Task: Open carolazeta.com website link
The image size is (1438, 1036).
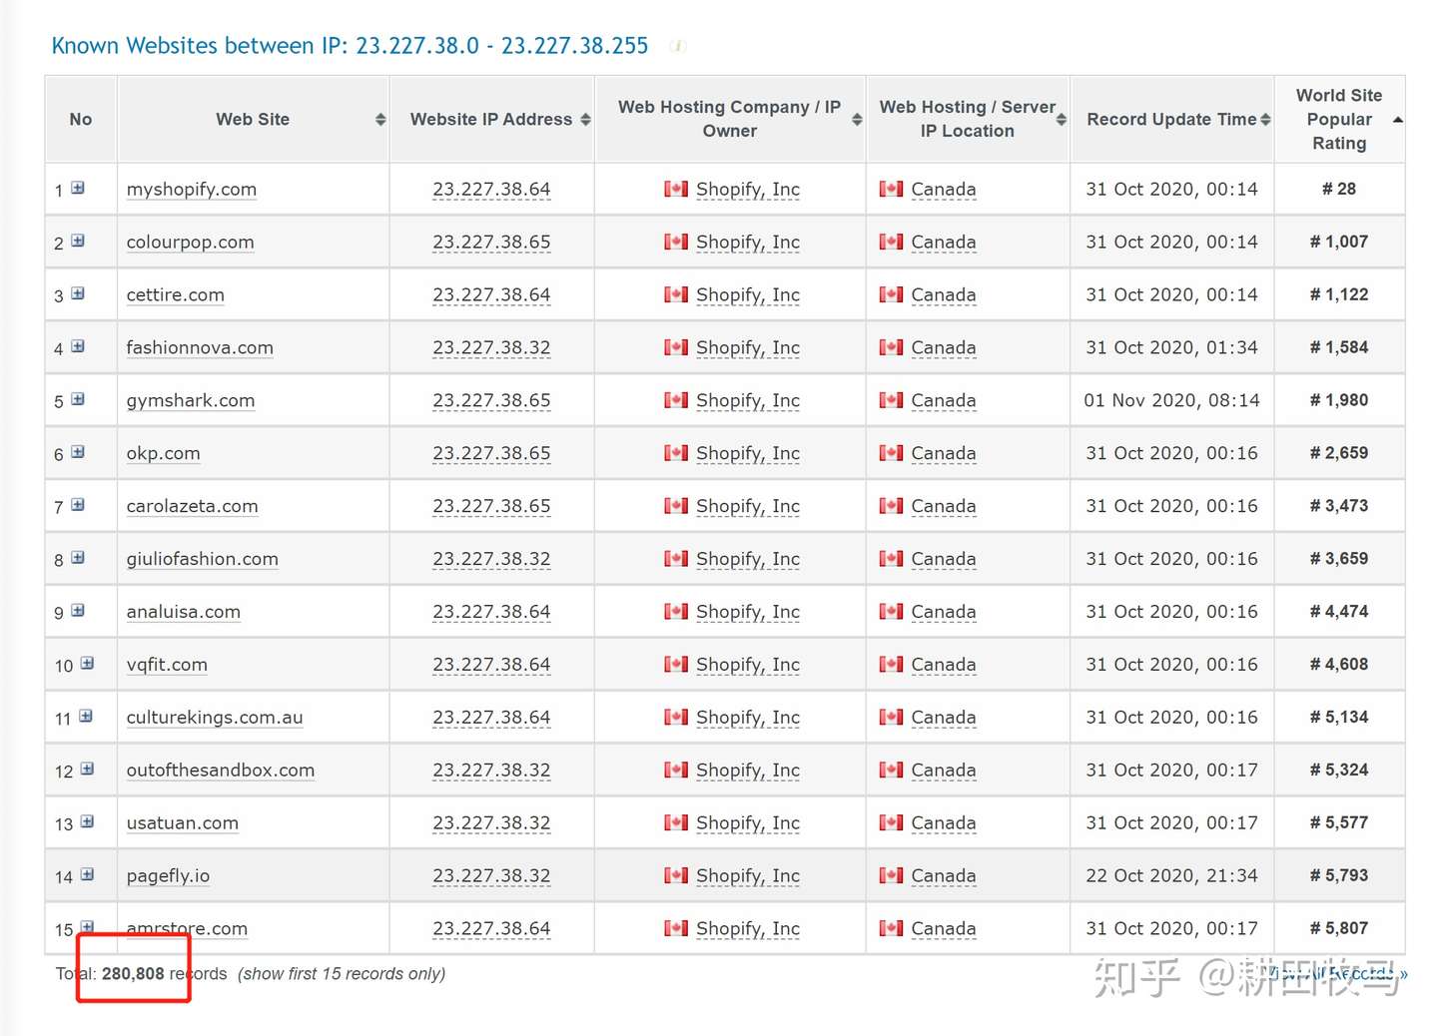Action: click(193, 507)
